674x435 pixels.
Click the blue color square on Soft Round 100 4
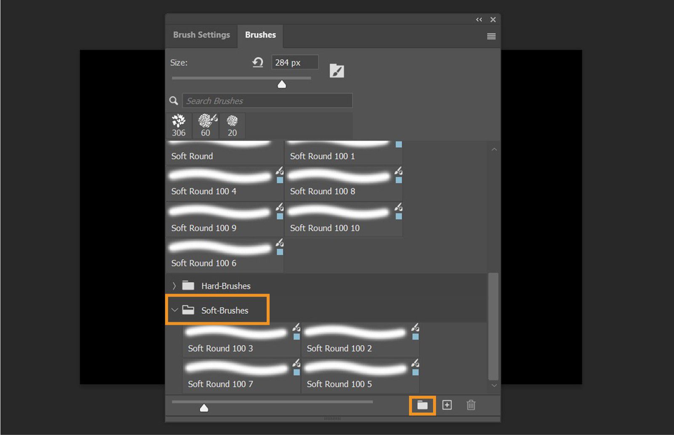(280, 180)
